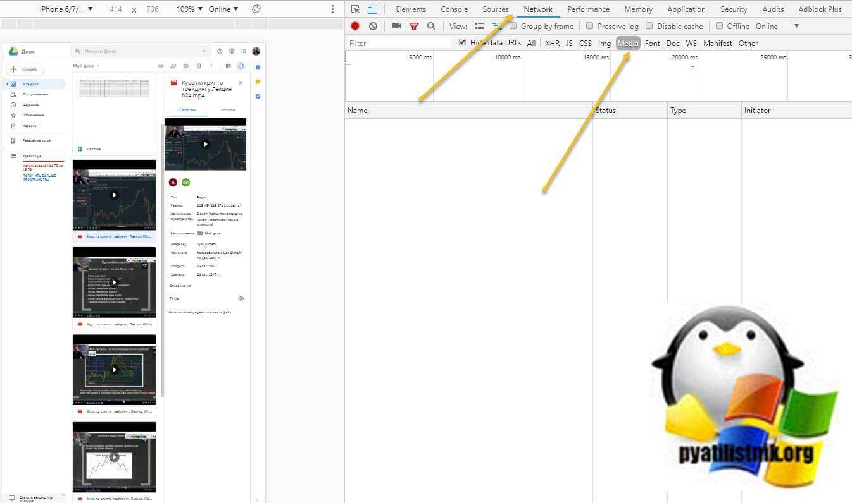Click the clear network log icon

click(x=373, y=27)
